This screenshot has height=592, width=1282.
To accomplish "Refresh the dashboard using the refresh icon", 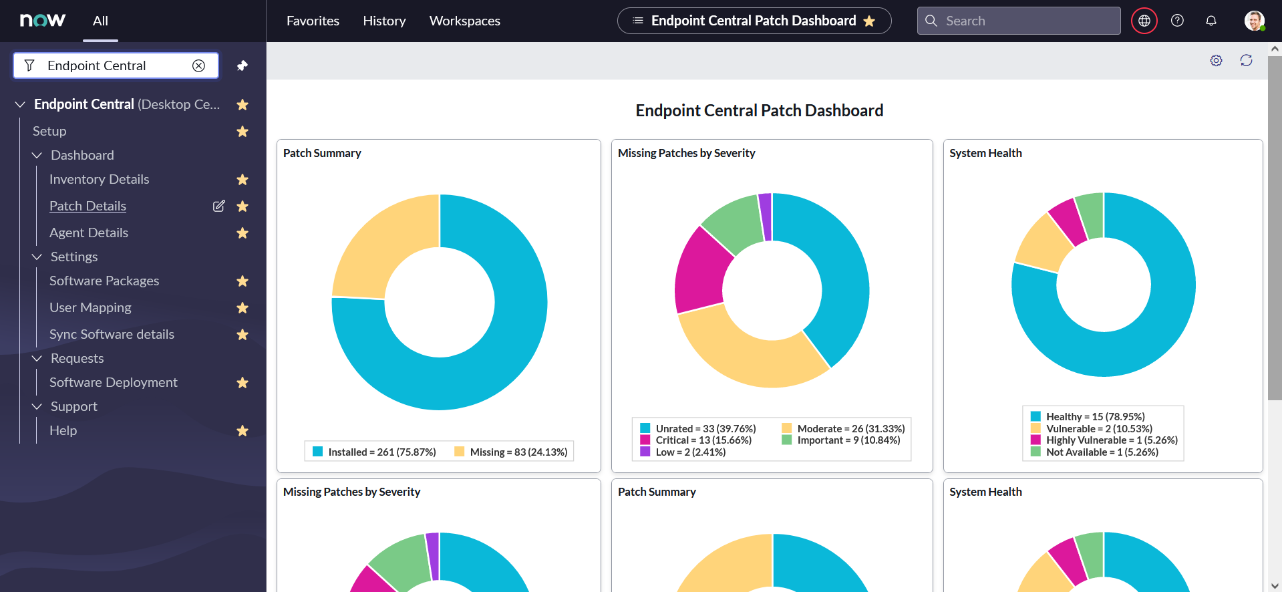I will click(x=1246, y=61).
